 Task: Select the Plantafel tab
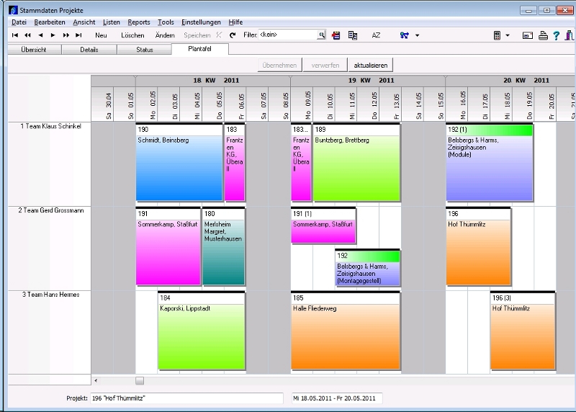200,49
